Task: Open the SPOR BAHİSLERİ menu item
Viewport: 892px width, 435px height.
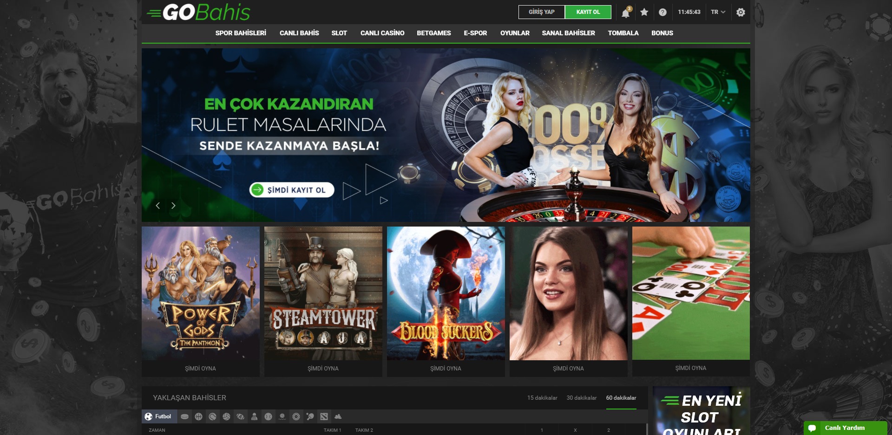Action: [x=241, y=33]
